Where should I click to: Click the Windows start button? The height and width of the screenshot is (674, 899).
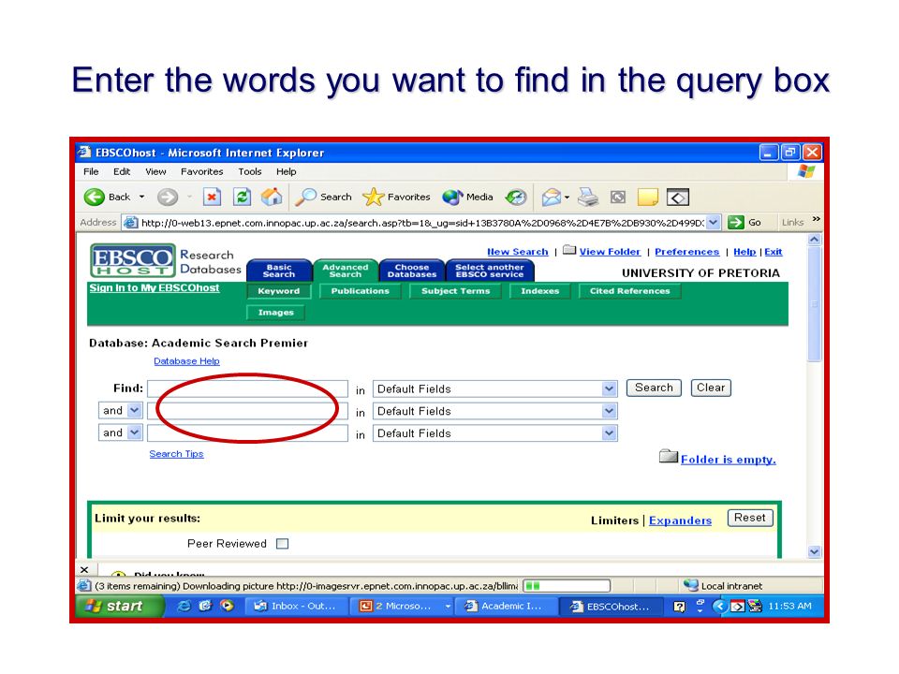point(119,606)
